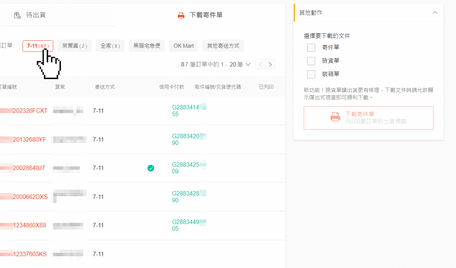Go to next page of orders
Screen dimensions: 456x268
(270, 65)
